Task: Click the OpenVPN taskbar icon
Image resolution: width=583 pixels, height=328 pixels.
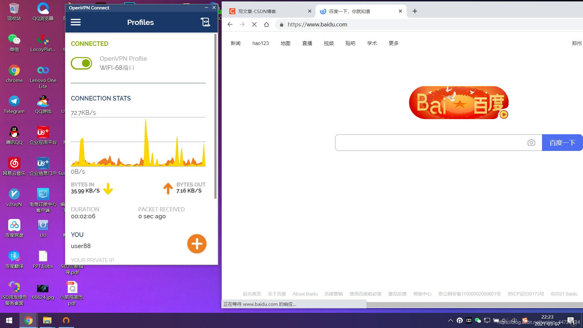Action: pyautogui.click(x=66, y=320)
